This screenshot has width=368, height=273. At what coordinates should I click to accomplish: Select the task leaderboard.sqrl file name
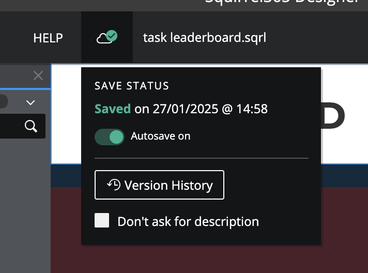[x=205, y=38]
